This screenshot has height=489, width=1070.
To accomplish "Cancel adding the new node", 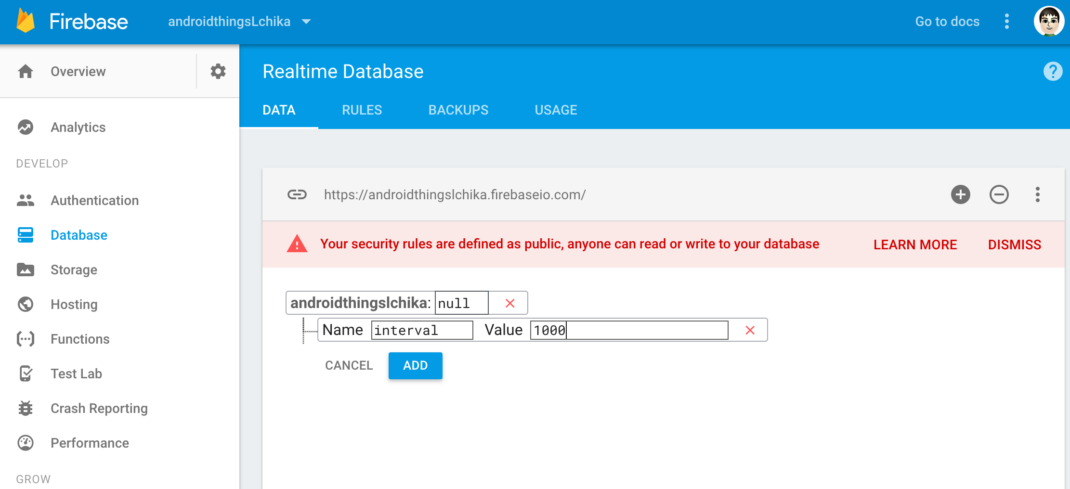I will coord(349,365).
